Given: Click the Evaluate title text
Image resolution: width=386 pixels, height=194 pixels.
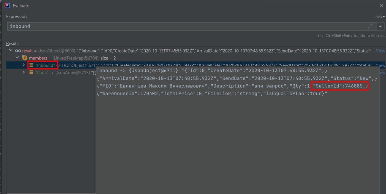Looking at the screenshot, I should click(21, 6).
